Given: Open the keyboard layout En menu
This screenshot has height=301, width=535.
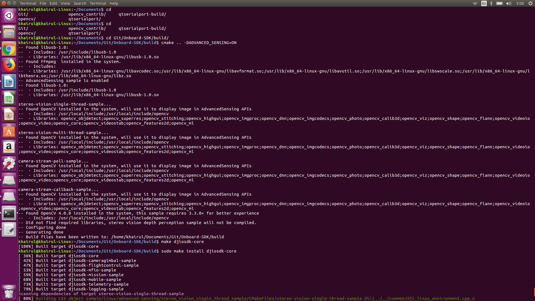Looking at the screenshot, I should (483, 3).
